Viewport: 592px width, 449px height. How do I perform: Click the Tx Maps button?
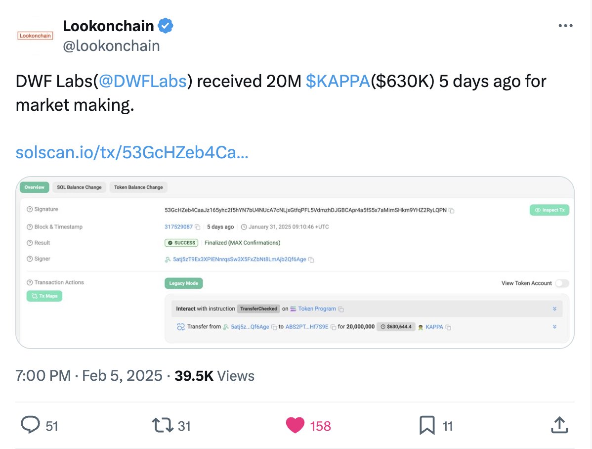coord(44,296)
